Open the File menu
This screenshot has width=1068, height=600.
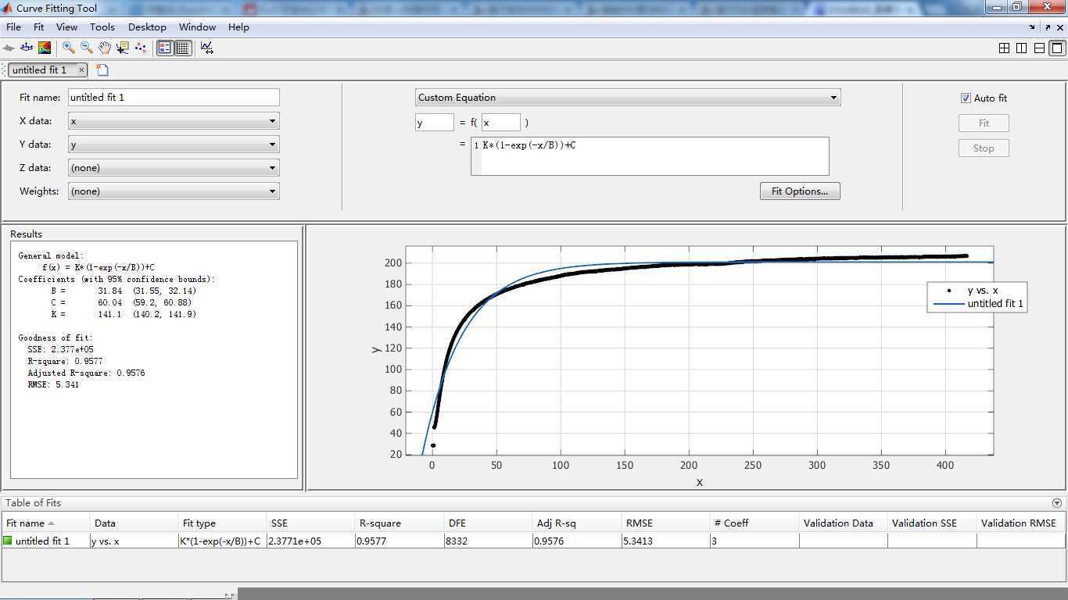click(13, 27)
